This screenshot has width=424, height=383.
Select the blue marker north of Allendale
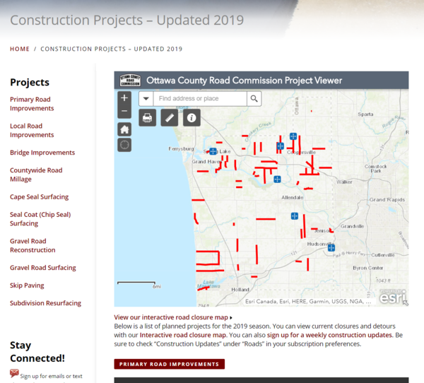pyautogui.click(x=277, y=179)
